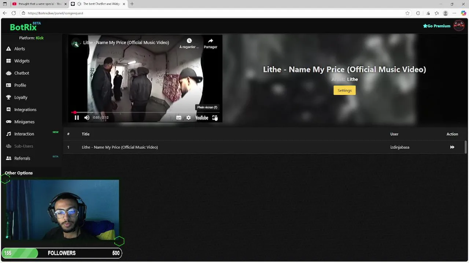
Task: Open the Interaction section
Action: point(24,134)
